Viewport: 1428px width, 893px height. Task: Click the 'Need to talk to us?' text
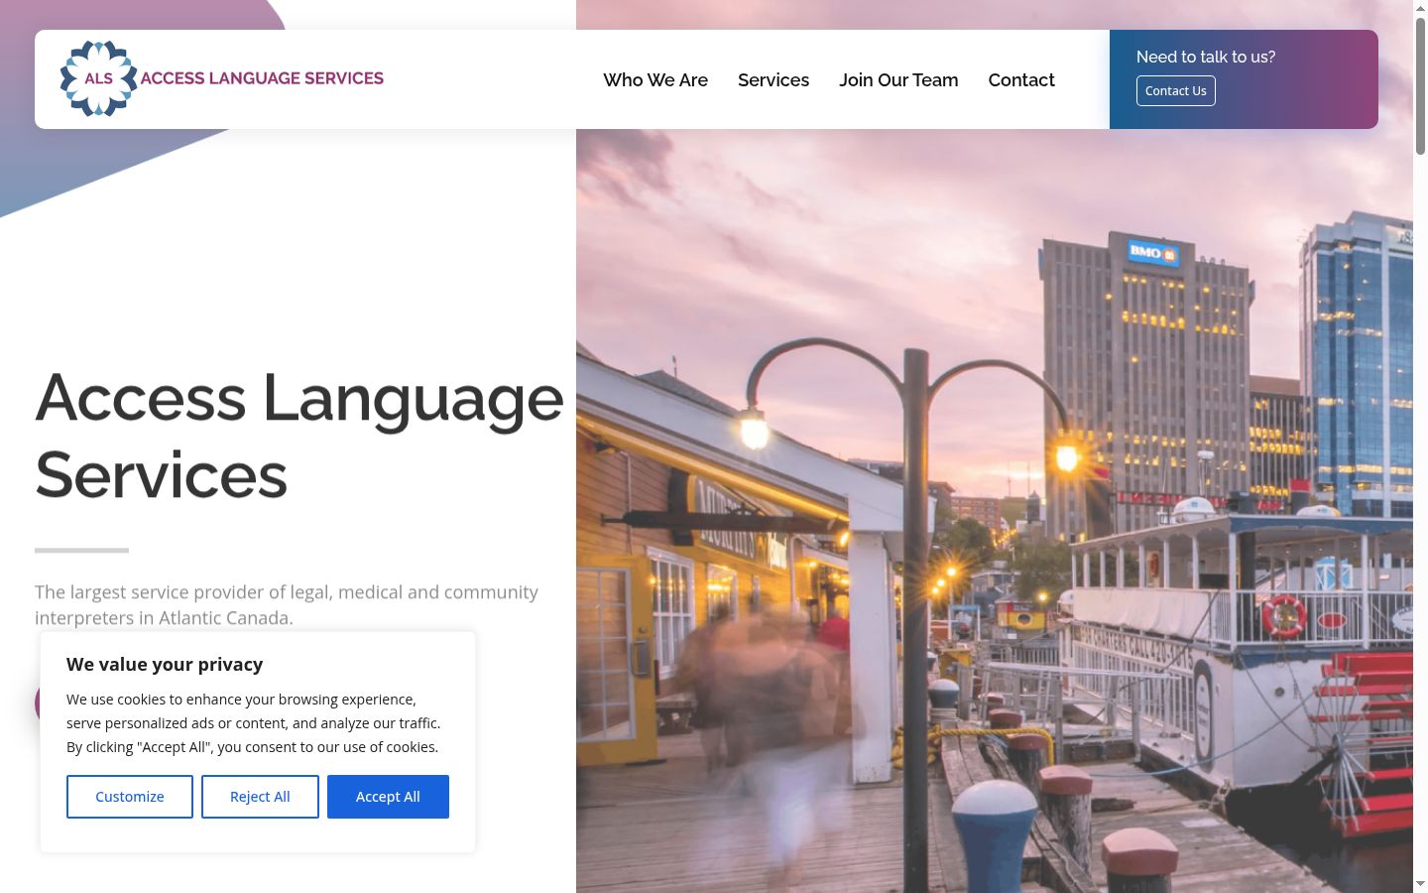(x=1206, y=57)
